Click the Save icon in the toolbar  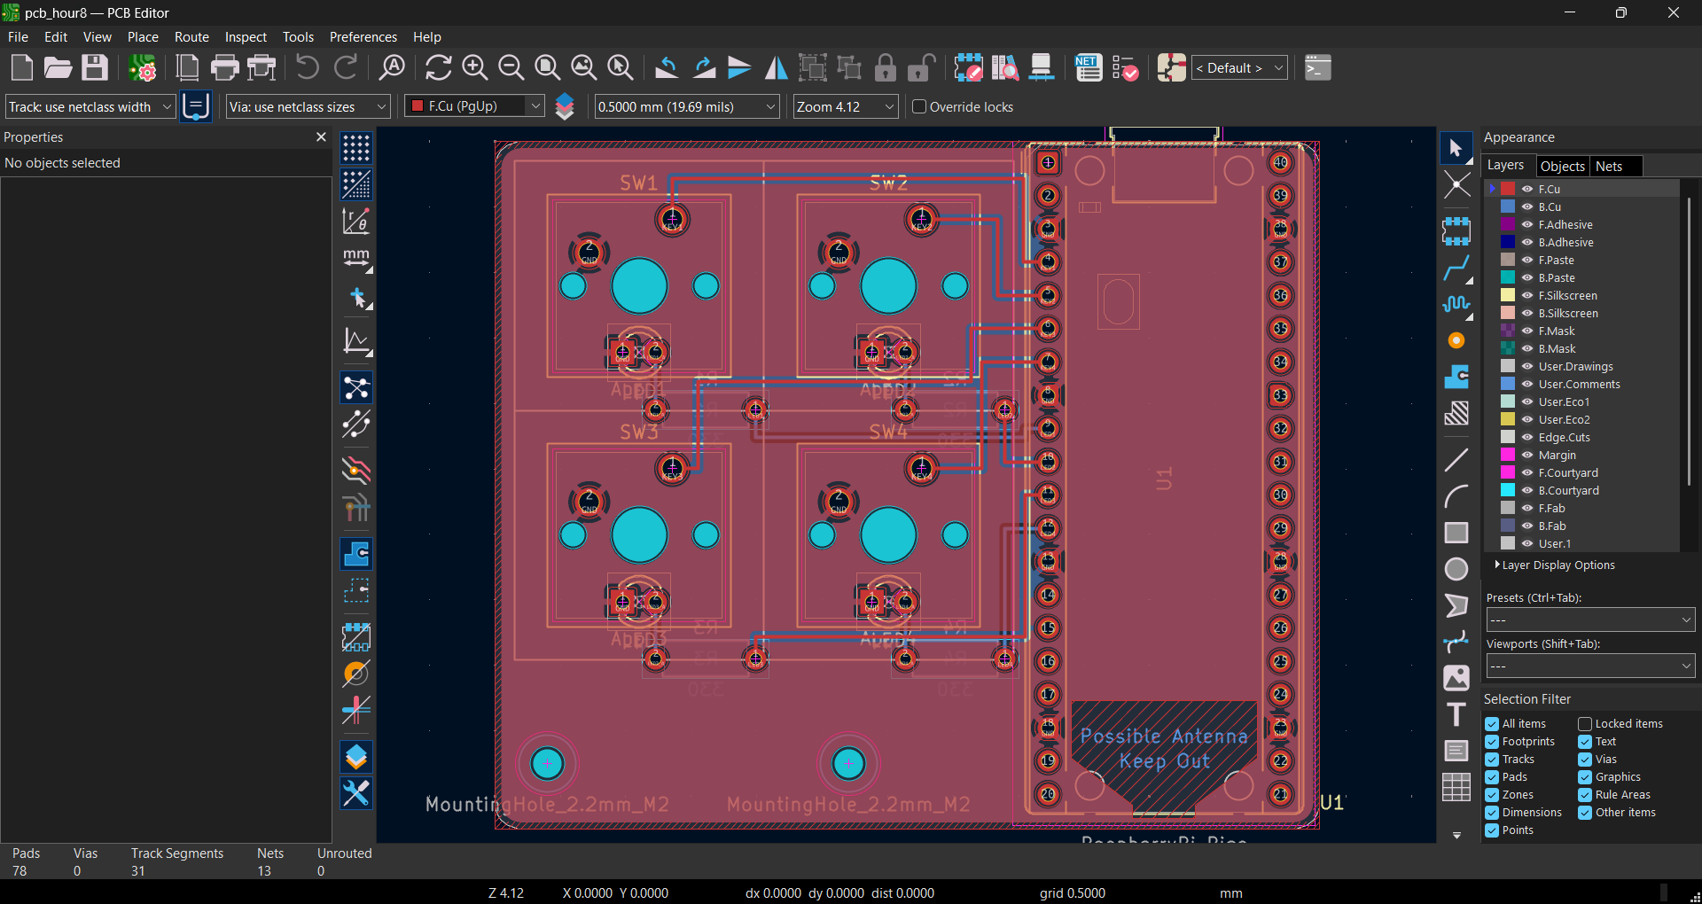point(95,67)
